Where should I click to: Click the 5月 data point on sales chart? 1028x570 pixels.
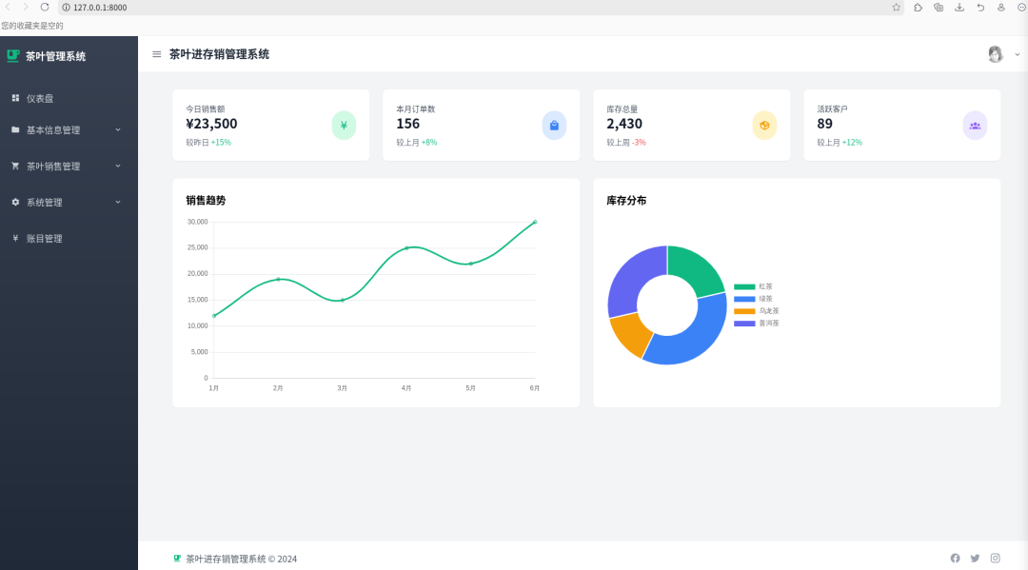471,264
